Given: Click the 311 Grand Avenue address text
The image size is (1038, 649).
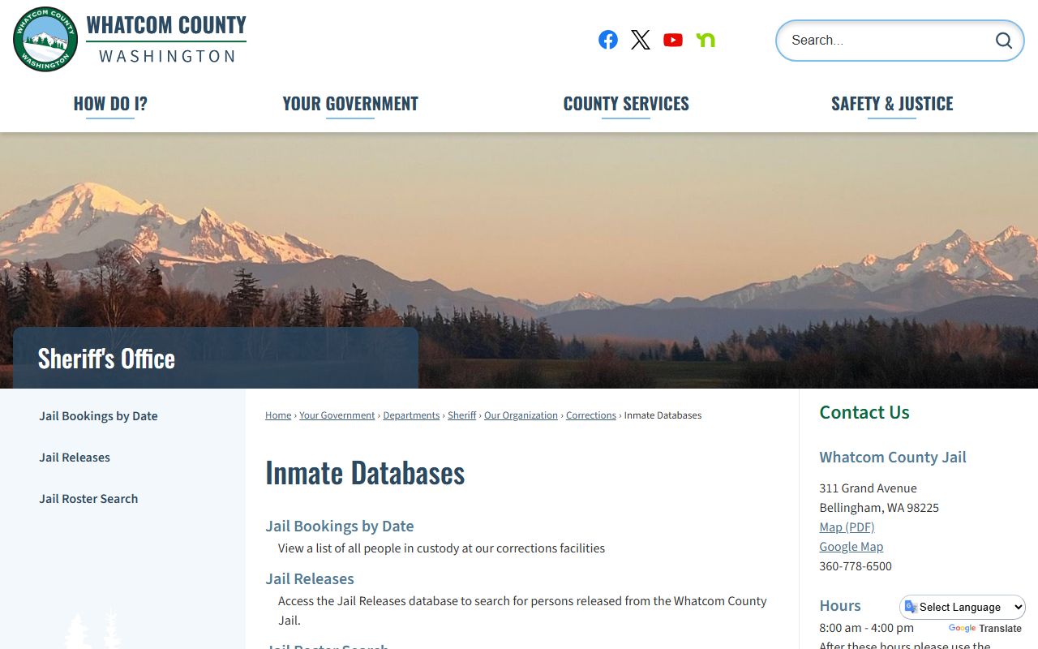Looking at the screenshot, I should pos(868,488).
